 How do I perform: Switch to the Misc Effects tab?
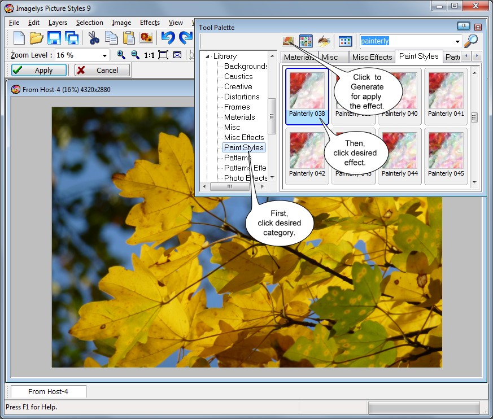click(372, 57)
